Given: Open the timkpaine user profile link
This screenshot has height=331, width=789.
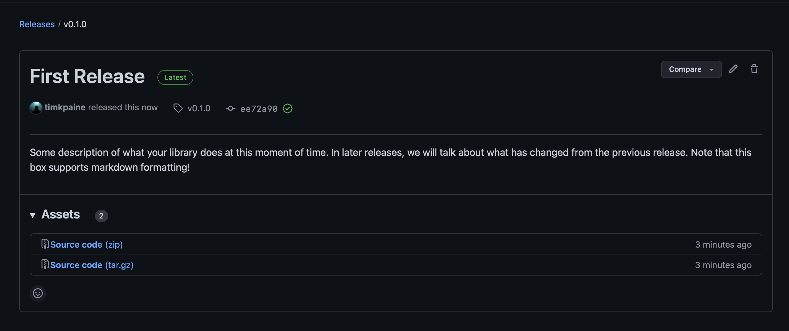Looking at the screenshot, I should 65,107.
